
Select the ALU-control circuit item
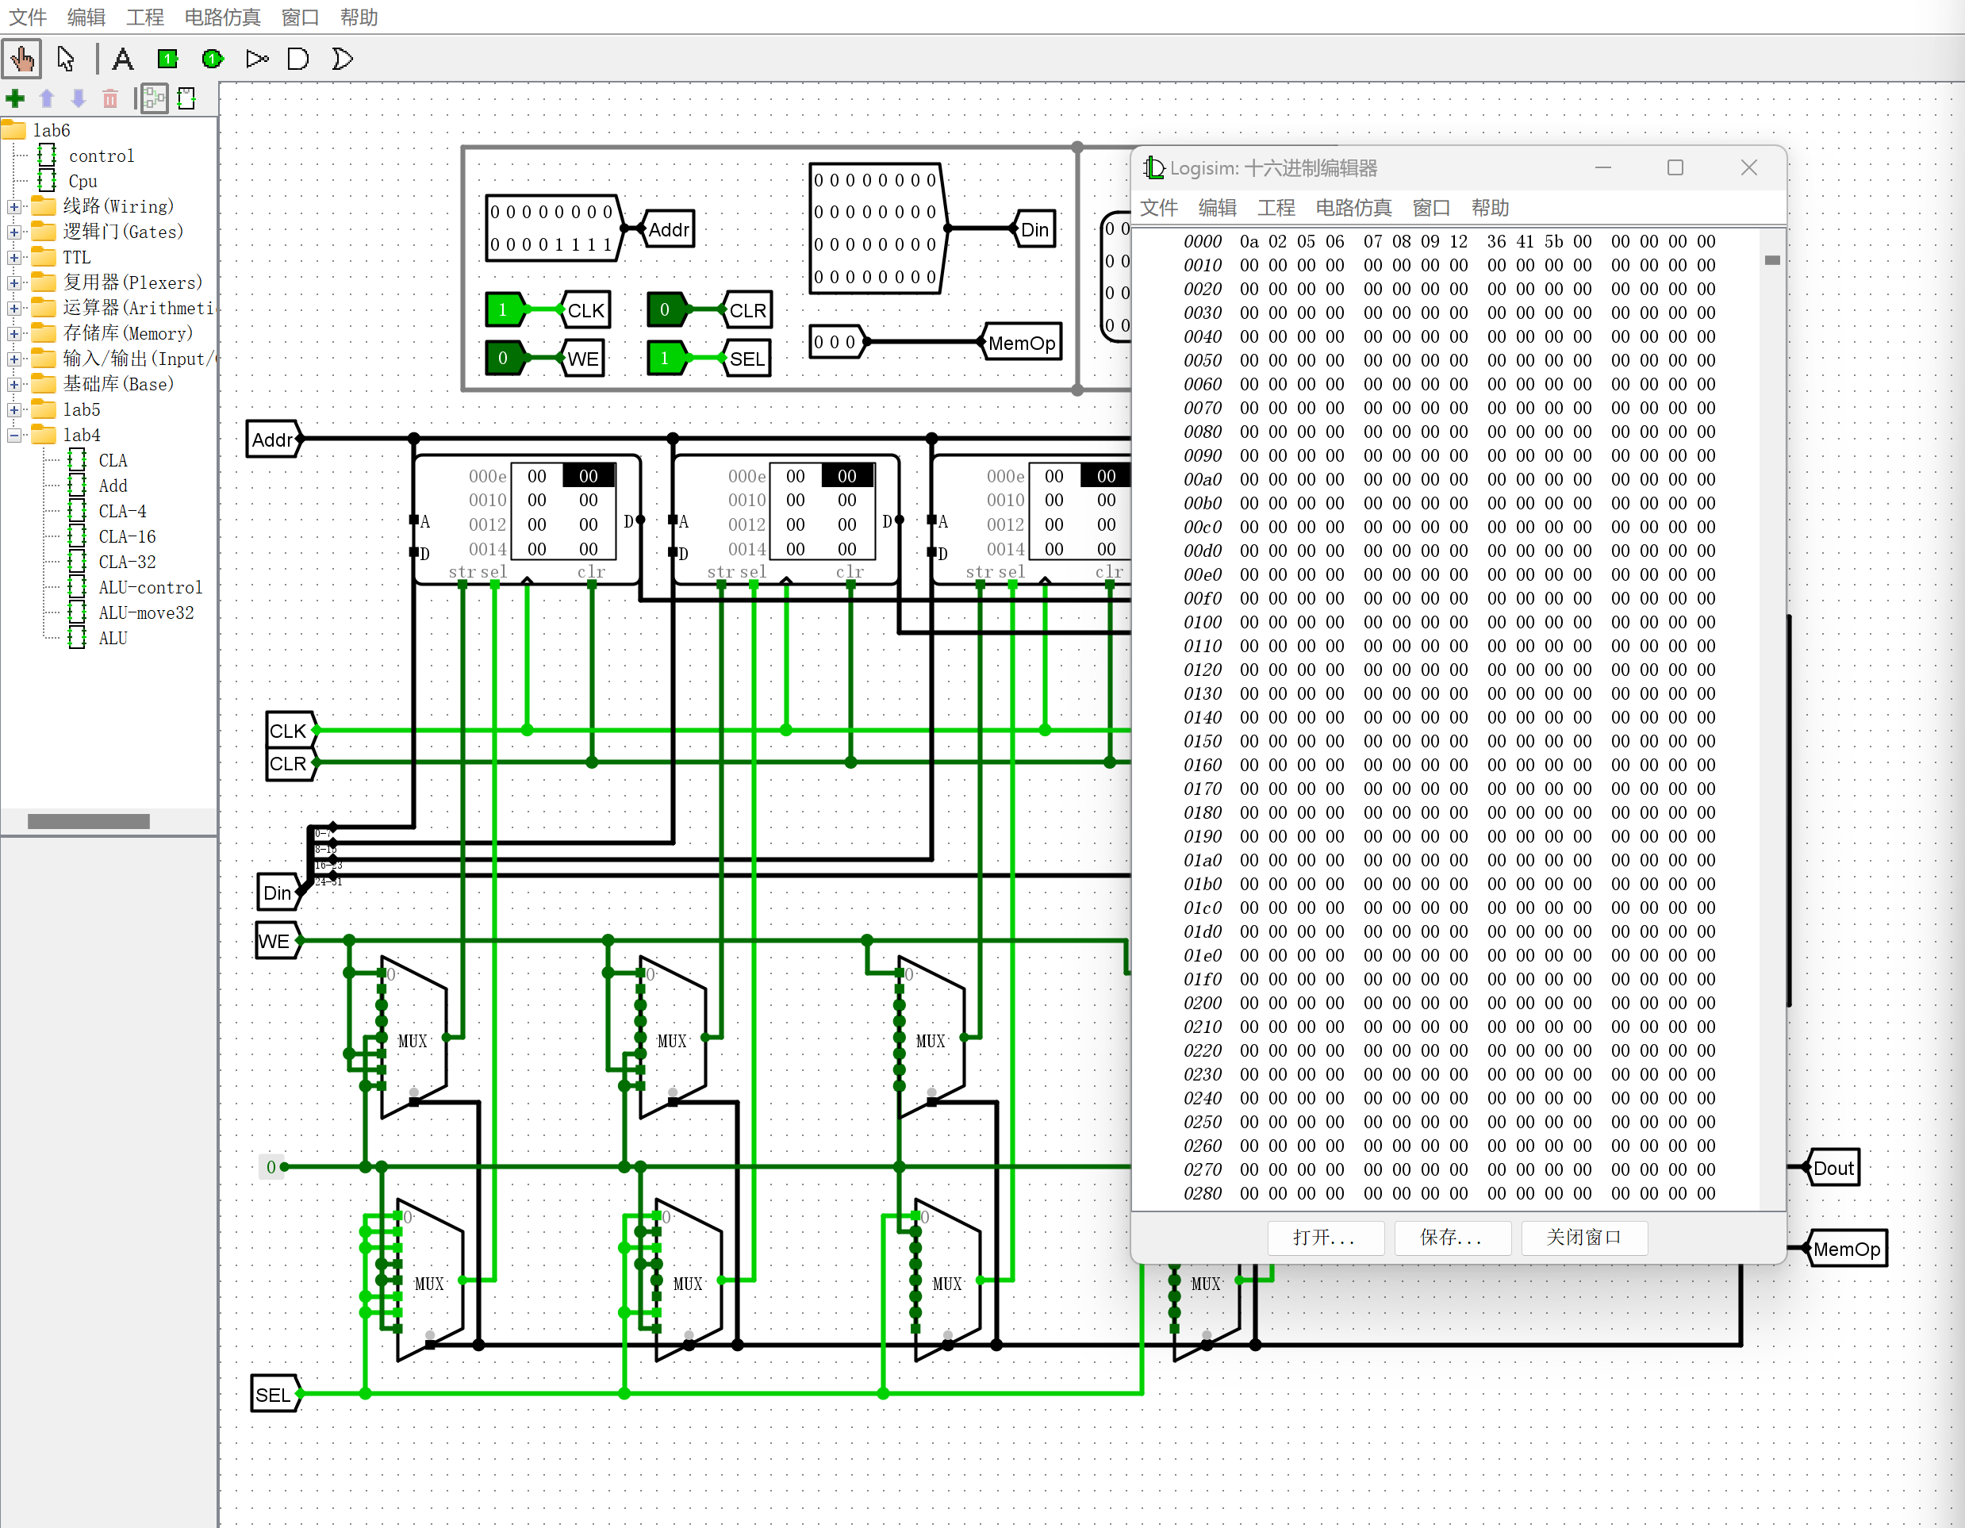click(150, 588)
